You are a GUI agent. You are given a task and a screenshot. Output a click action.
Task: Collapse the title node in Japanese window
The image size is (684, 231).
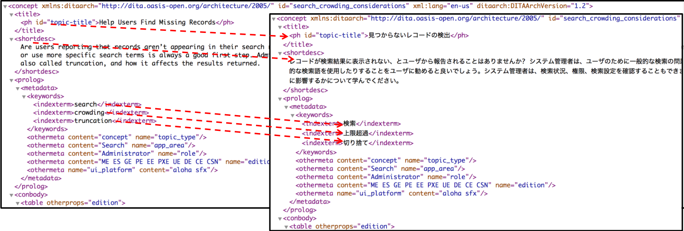(280, 27)
